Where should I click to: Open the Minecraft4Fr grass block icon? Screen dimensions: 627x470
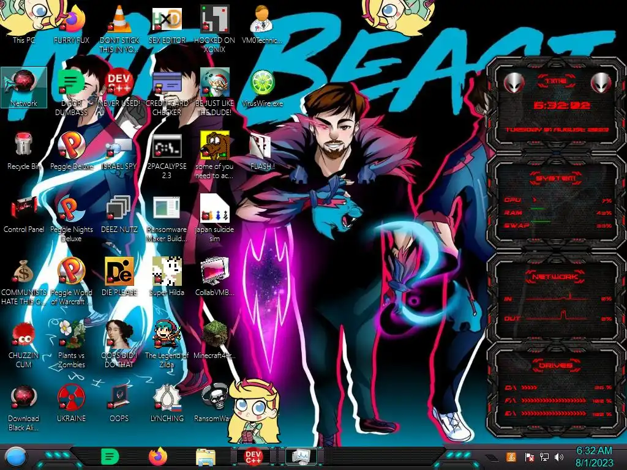[x=214, y=340]
